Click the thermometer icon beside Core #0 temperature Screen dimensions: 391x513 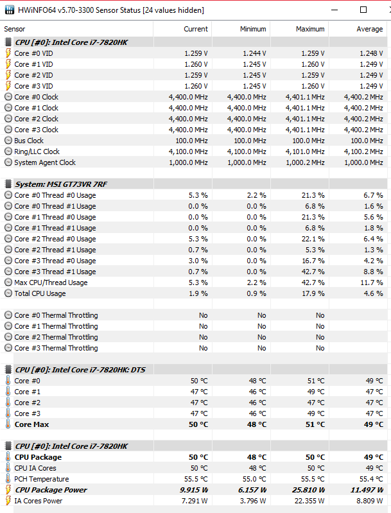[x=8, y=381]
